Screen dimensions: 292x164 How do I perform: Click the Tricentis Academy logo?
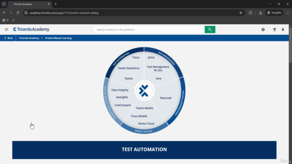click(x=31, y=29)
